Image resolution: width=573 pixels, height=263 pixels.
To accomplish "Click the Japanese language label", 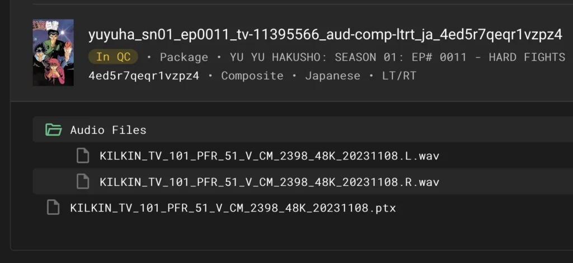I will (332, 76).
